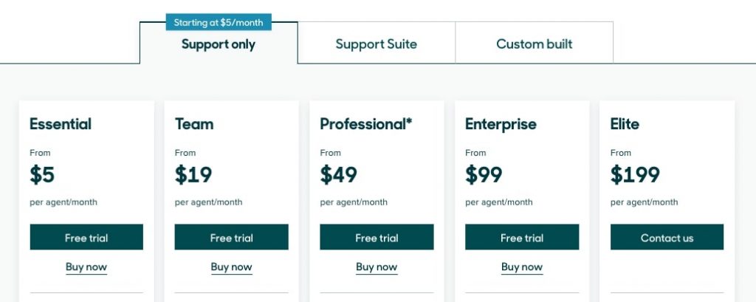The width and height of the screenshot is (756, 302).
Task: Click the Essential plan heading
Action: pyautogui.click(x=61, y=124)
